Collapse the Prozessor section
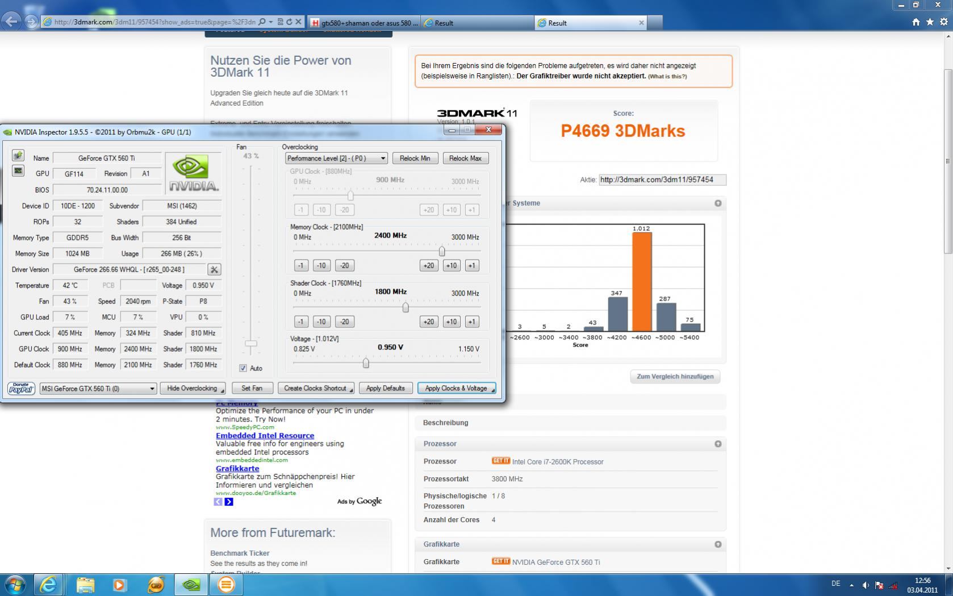 [718, 444]
